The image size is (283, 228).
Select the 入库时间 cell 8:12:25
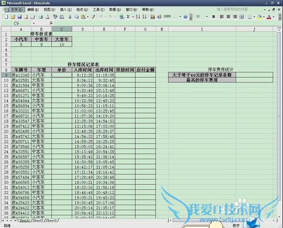click(x=83, y=75)
